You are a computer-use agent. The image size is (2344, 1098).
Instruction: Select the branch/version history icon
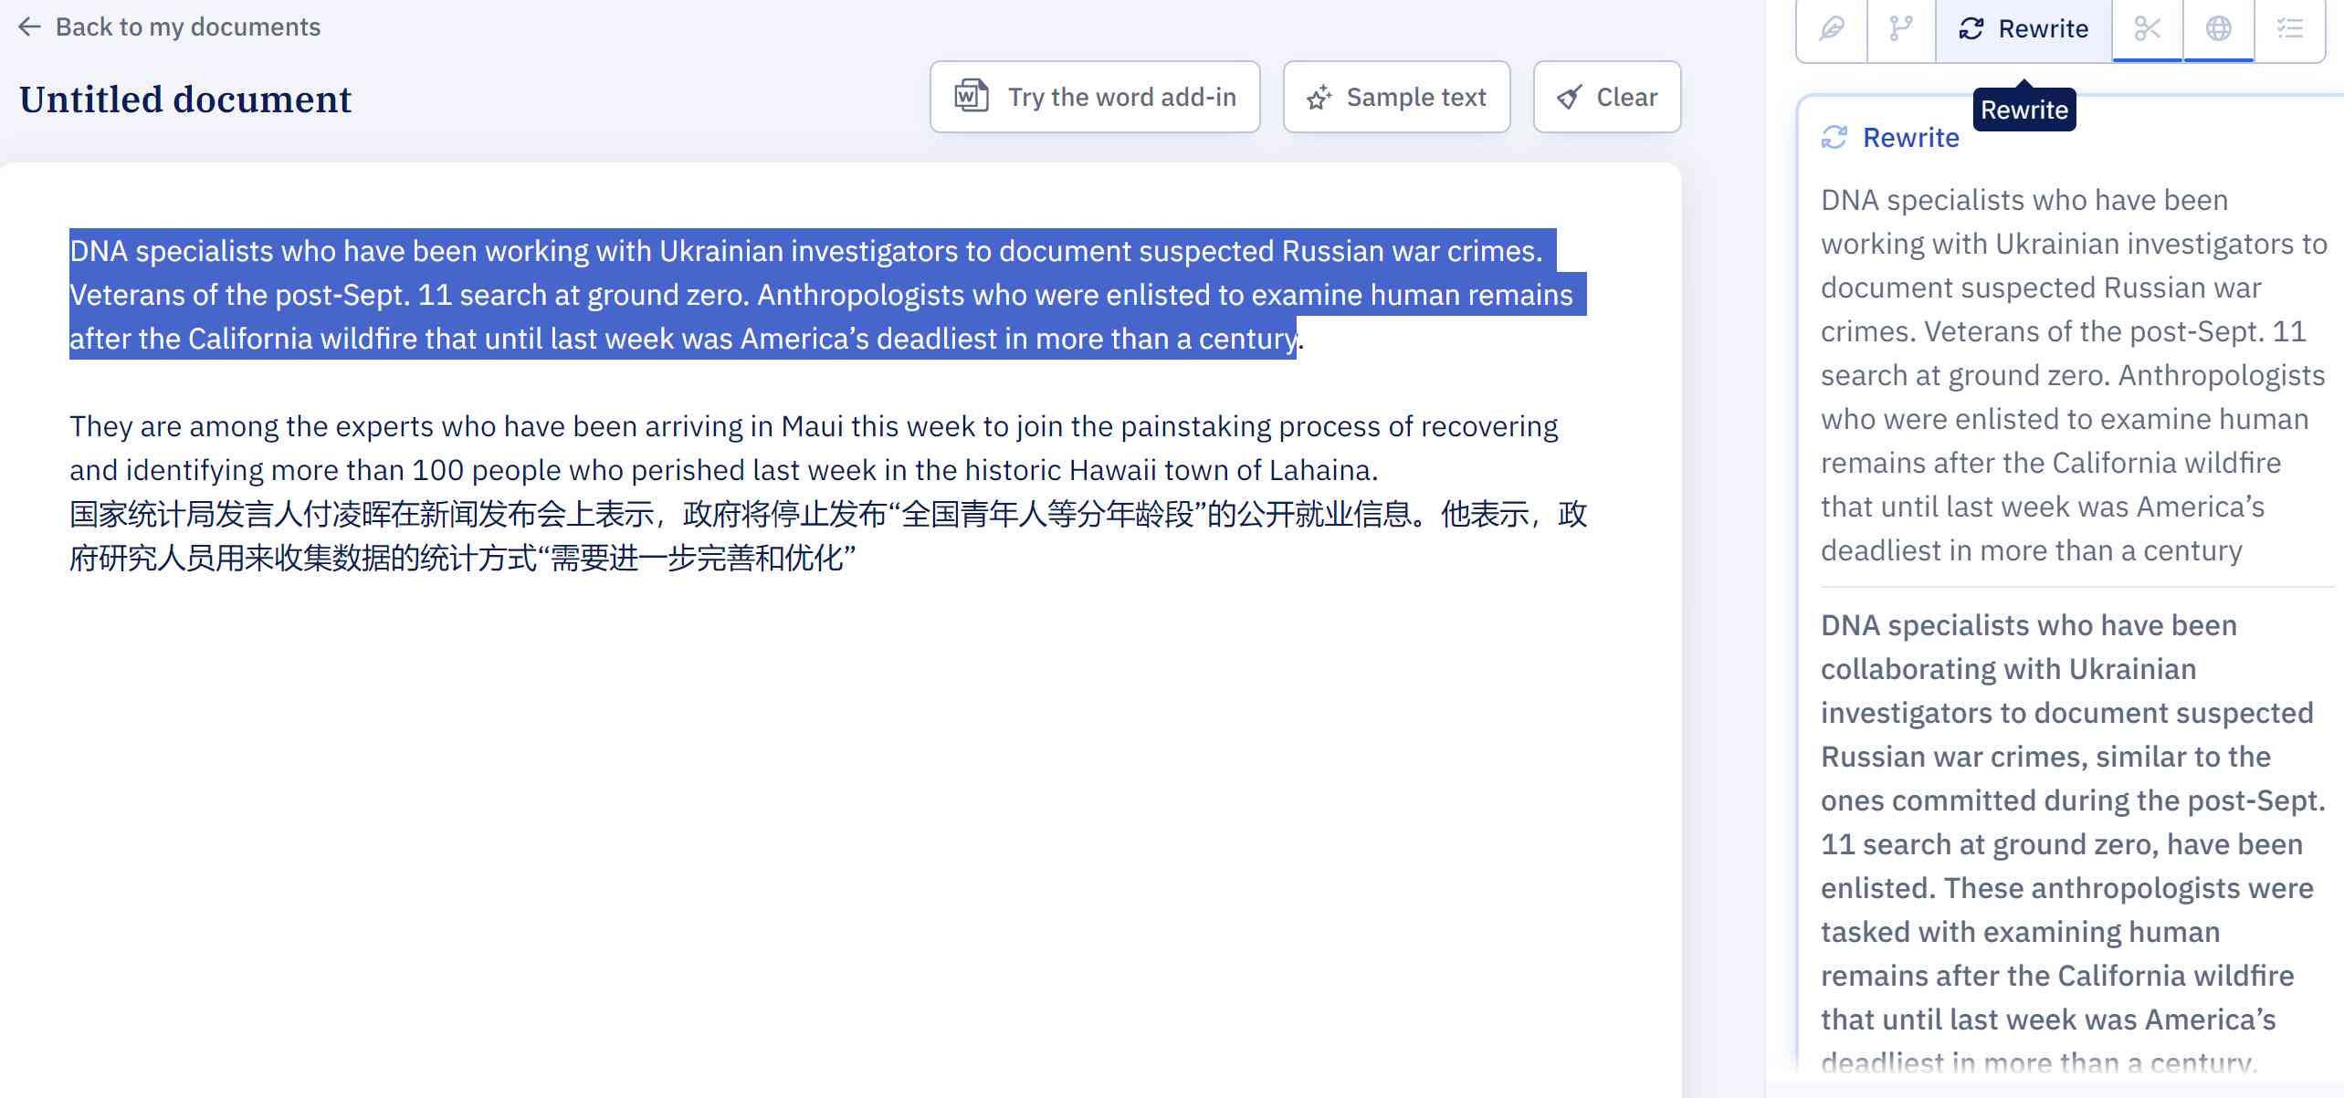(x=1901, y=26)
